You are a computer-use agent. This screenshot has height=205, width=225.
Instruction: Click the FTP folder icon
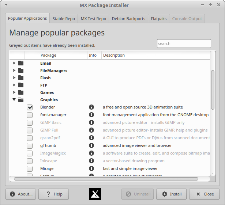click(21, 85)
